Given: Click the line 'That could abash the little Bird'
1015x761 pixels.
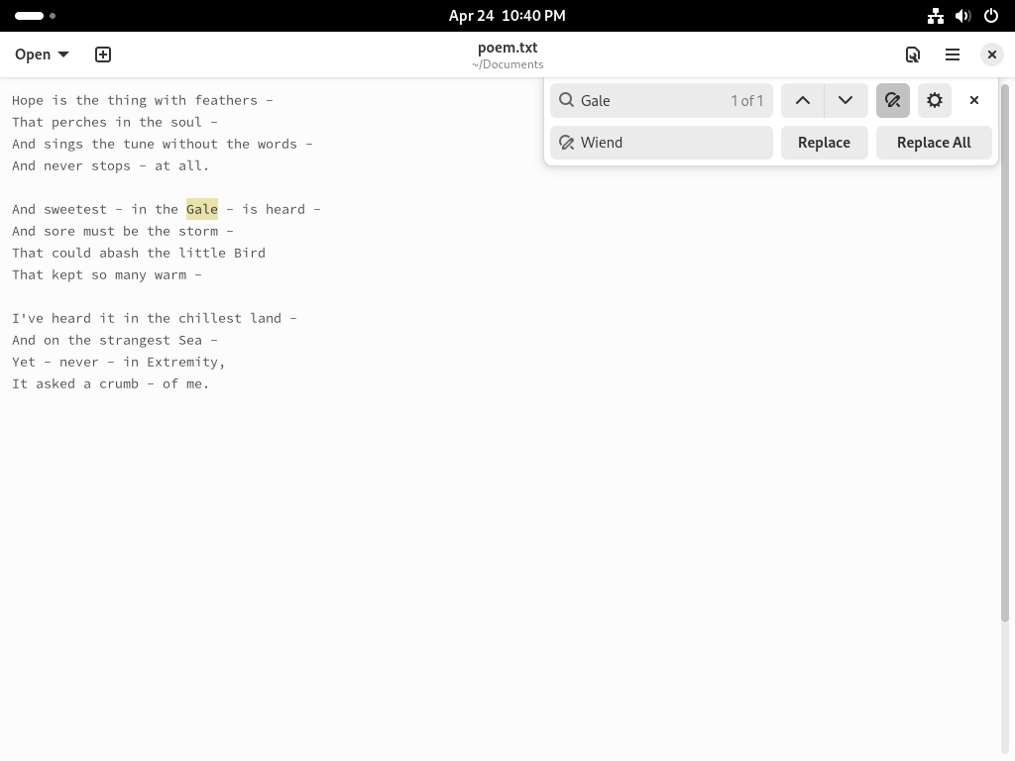Looking at the screenshot, I should 139,253.
